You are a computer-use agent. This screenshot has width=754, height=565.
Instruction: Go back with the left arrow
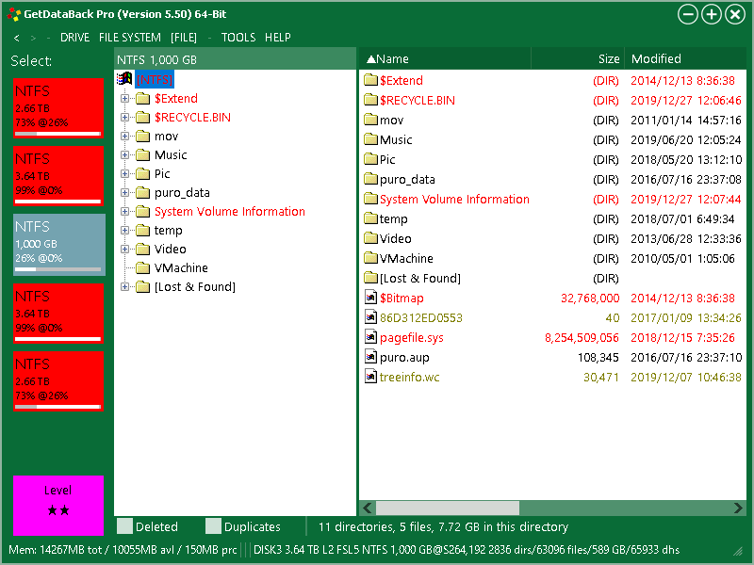pyautogui.click(x=17, y=38)
